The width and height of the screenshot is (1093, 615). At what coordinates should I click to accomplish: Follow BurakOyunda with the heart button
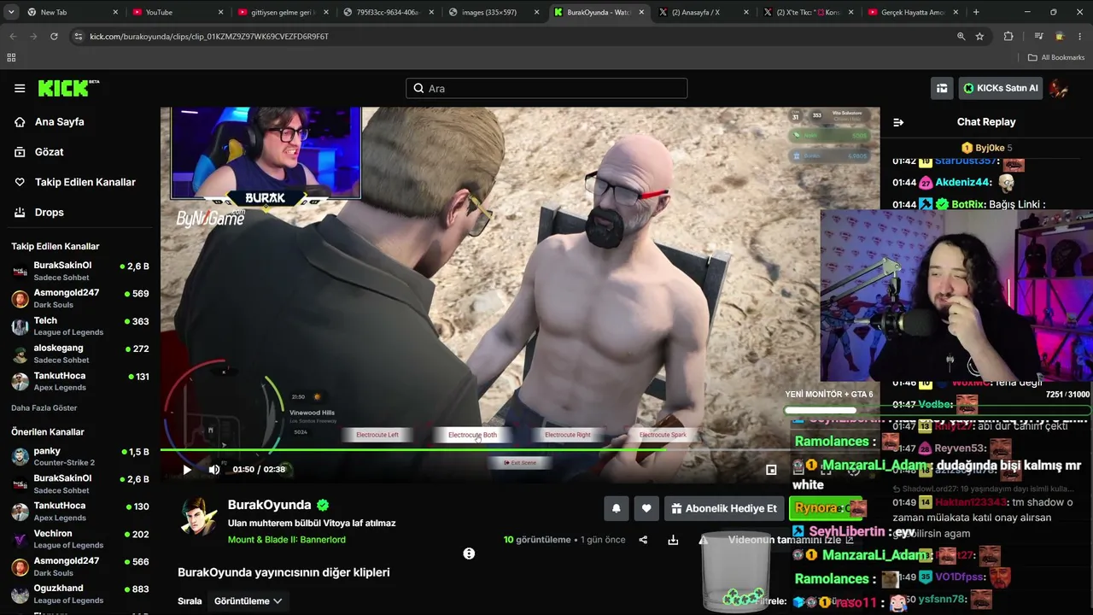(x=646, y=508)
